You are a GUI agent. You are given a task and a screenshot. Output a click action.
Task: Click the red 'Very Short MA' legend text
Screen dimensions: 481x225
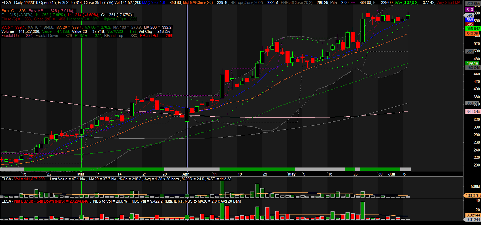coord(449,3)
